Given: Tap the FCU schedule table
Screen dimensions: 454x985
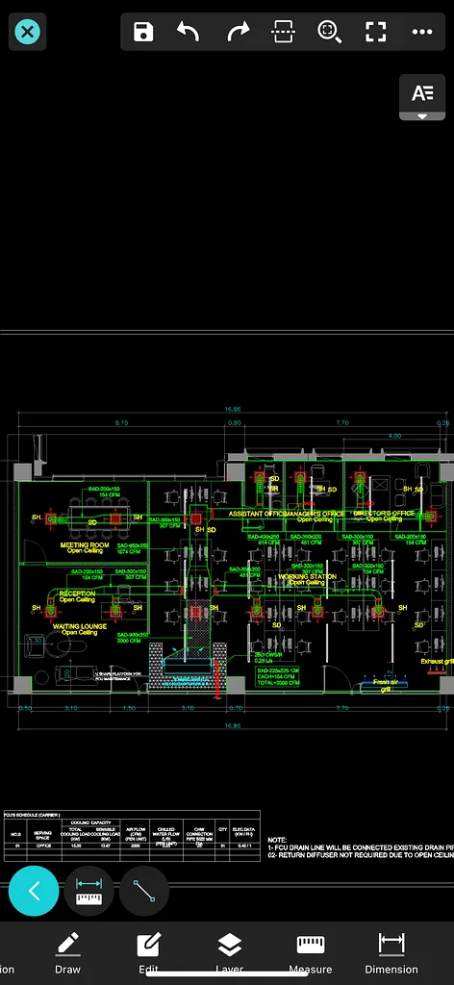Looking at the screenshot, I should coord(132,836).
